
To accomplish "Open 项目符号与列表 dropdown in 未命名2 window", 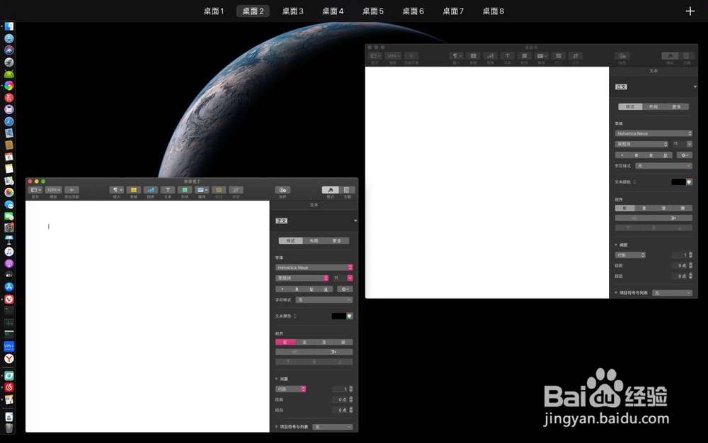I will 333,427.
